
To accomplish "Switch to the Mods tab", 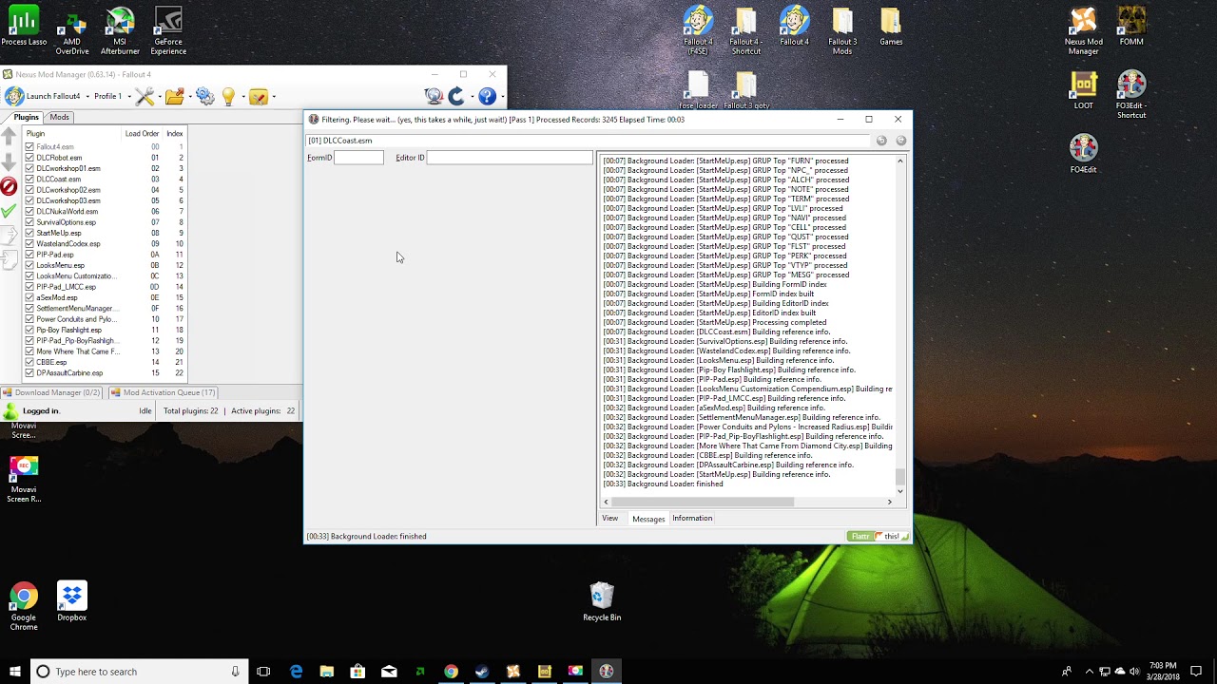I will tap(59, 117).
